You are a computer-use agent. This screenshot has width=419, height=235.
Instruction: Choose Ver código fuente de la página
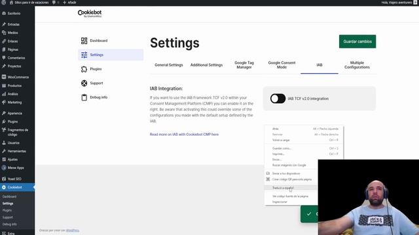(x=291, y=196)
